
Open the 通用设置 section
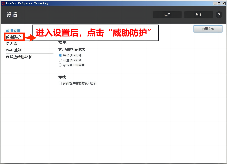(13, 31)
